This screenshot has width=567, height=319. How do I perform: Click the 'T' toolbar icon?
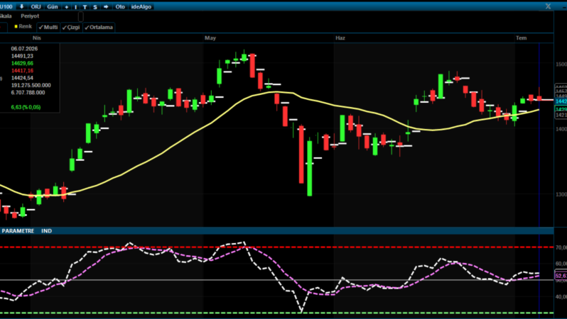pyautogui.click(x=85, y=7)
